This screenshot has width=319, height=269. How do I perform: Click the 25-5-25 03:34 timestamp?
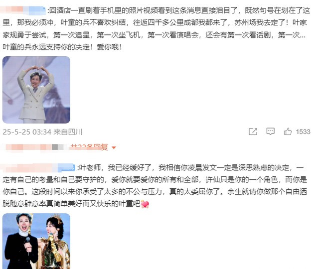point(27,132)
